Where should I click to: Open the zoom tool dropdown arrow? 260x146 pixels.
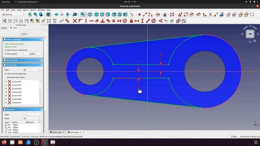86,15
